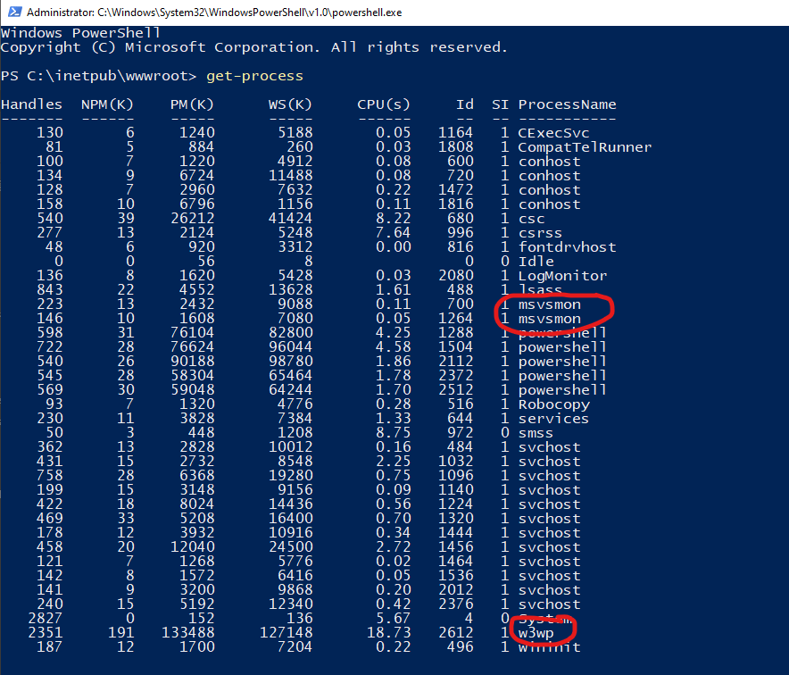Click the PowerShell icon in title bar
This screenshot has height=675, width=789.
[x=12, y=13]
